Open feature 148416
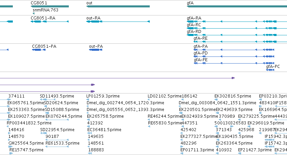Viewport: 287px width, 155px height. pos(16,130)
